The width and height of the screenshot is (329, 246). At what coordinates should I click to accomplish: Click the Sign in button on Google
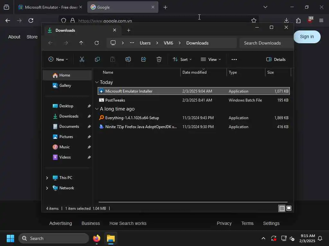point(307,37)
